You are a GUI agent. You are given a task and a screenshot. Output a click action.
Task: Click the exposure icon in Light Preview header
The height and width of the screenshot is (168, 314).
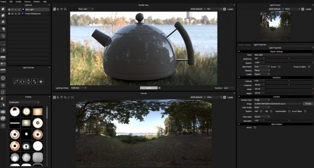pyautogui.click(x=303, y=9)
